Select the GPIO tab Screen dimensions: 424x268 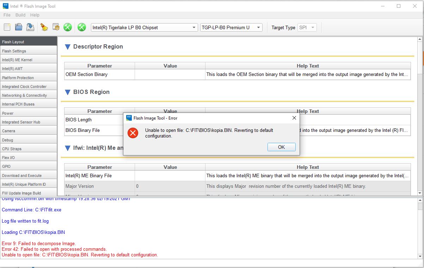(28, 166)
